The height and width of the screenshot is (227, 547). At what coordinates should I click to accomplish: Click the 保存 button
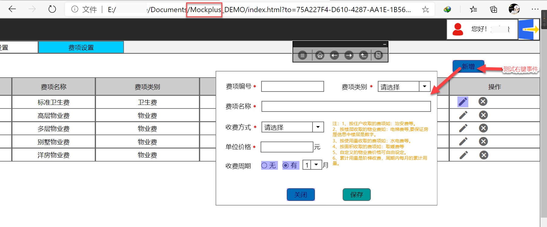357,195
